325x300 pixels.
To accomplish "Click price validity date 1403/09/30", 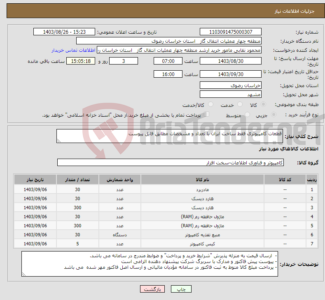I will click(x=231, y=74).
